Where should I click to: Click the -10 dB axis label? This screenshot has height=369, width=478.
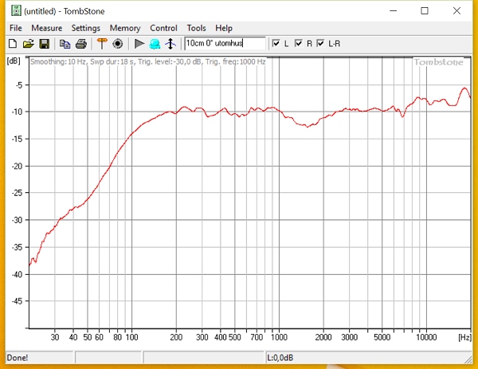pos(17,112)
